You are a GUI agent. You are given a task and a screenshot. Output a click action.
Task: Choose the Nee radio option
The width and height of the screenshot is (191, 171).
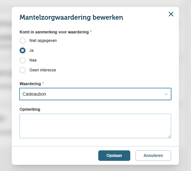[x=23, y=60]
